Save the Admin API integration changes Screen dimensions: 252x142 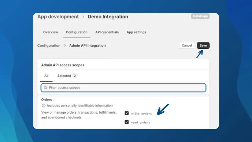click(203, 45)
